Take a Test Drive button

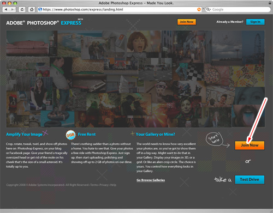tap(250, 180)
